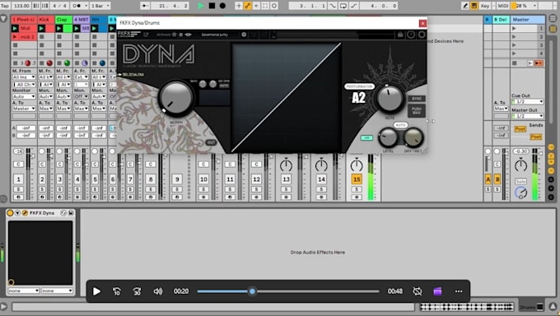
Task: Select the Master track header
Action: (528, 20)
